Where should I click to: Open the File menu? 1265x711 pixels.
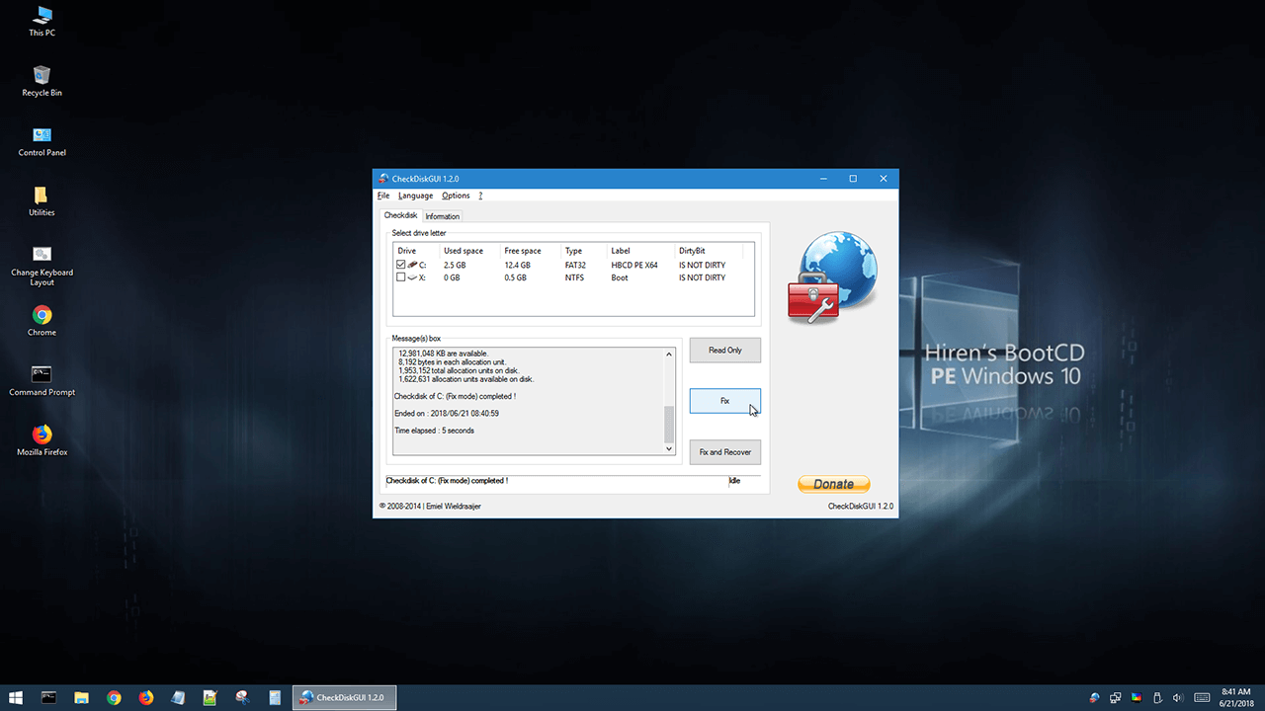[383, 196]
